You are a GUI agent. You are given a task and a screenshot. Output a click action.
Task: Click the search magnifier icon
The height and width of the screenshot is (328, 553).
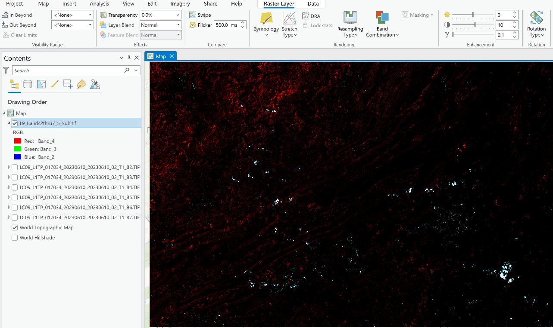127,70
